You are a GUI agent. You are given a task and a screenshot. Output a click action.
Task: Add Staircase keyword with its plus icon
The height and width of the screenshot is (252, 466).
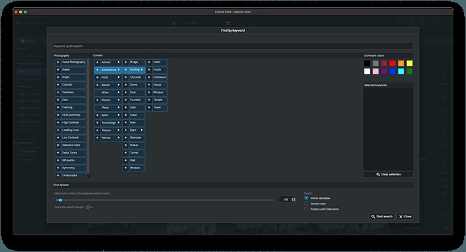click(126, 138)
